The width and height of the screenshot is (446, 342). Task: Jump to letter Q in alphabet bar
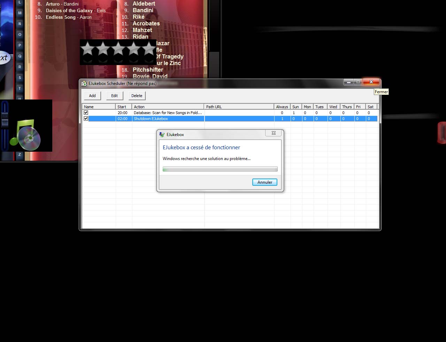point(20,56)
